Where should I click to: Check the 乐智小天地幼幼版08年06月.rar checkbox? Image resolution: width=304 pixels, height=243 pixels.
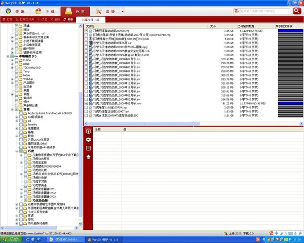pyautogui.click(x=86, y=43)
